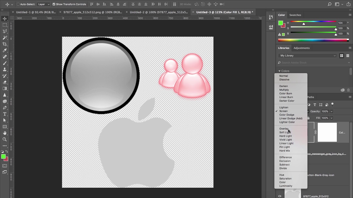Close the 97877_apple_512x512.png document tab
Viewport: 353px width, 198px height.
click(x=60, y=12)
